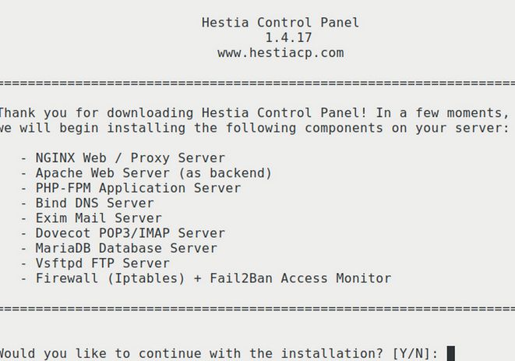Click the upper dashed separator line
This screenshot has height=361, width=515.
point(257,83)
